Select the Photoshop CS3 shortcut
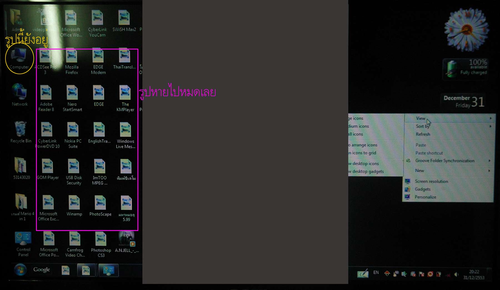This screenshot has height=290, width=500. pyautogui.click(x=101, y=244)
